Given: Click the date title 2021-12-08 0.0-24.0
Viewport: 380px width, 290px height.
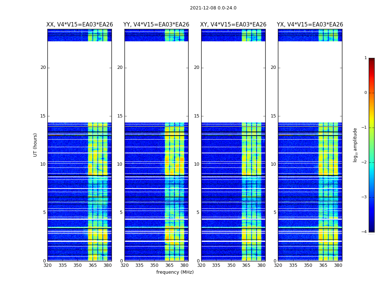Looking at the screenshot, I should click(x=213, y=8).
